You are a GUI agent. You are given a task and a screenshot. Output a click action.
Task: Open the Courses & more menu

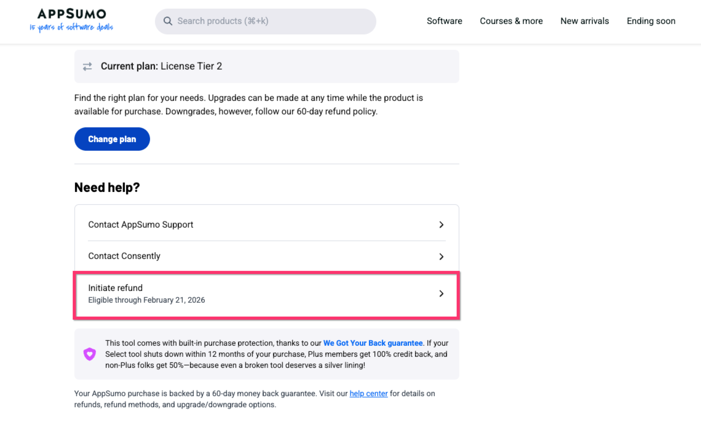click(511, 21)
